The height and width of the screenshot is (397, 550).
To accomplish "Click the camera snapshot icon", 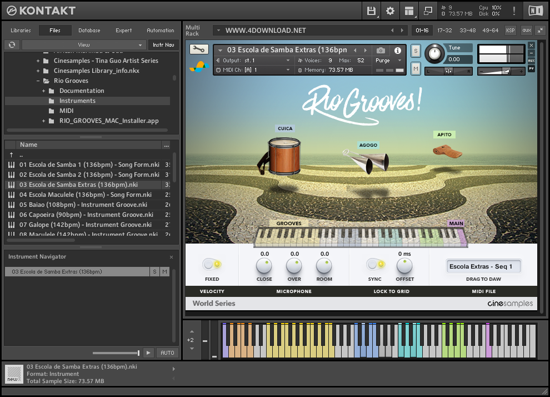I will pyautogui.click(x=381, y=51).
